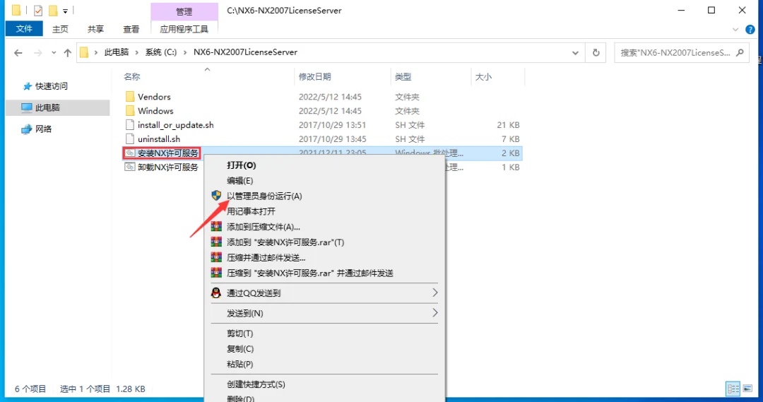Choose 添加到压缩文件(A)... menu entry

coord(264,227)
